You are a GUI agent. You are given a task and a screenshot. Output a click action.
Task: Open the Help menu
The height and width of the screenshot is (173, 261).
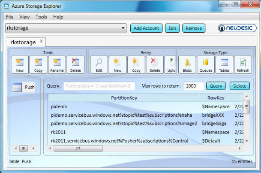click(58, 17)
